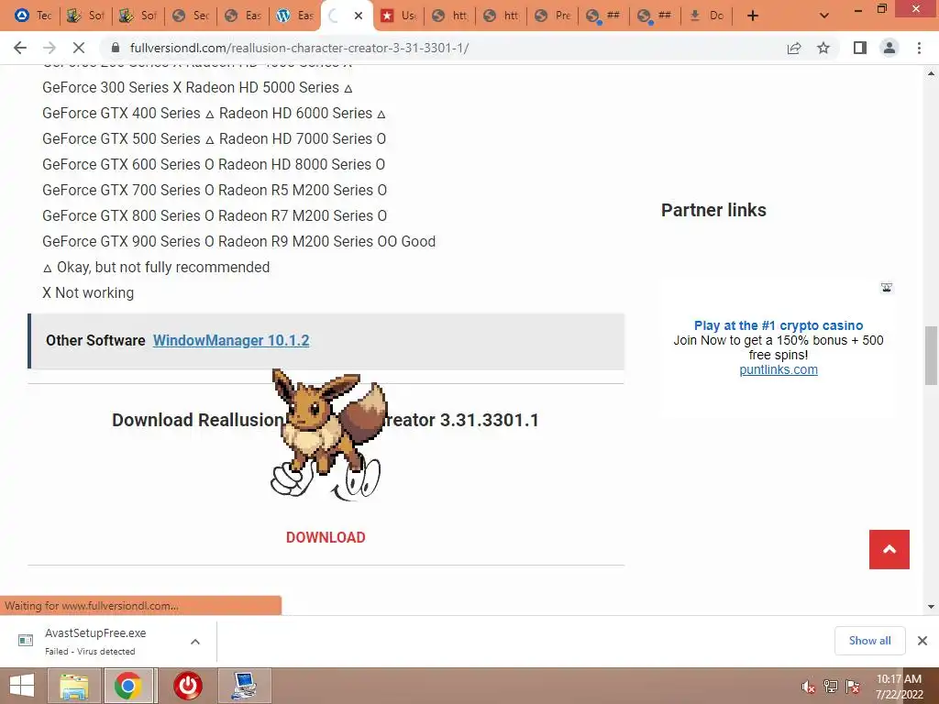Expand the tab search dropdown

(824, 16)
